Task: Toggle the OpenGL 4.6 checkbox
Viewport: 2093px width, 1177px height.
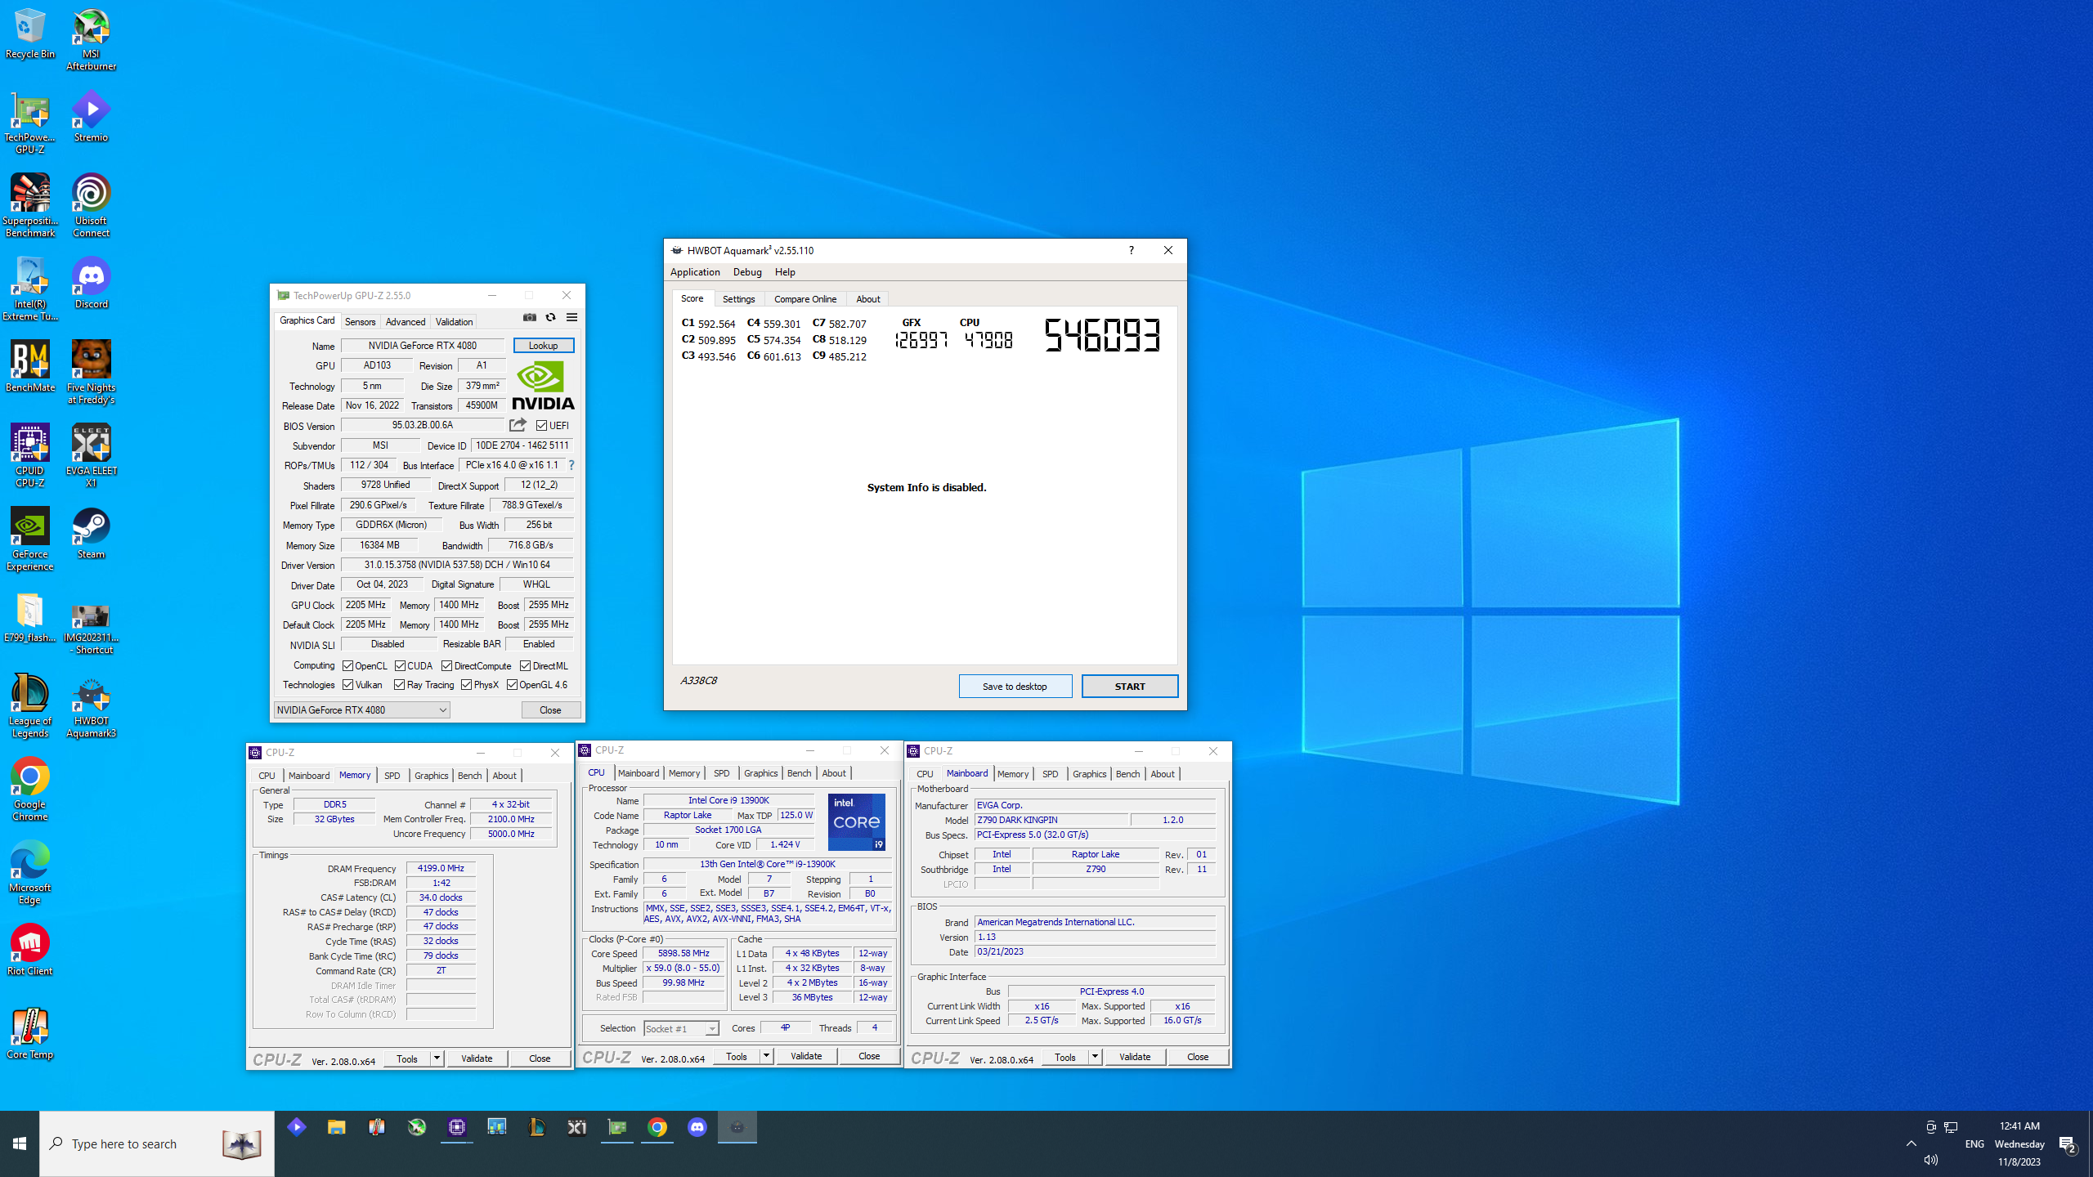Action: [512, 684]
